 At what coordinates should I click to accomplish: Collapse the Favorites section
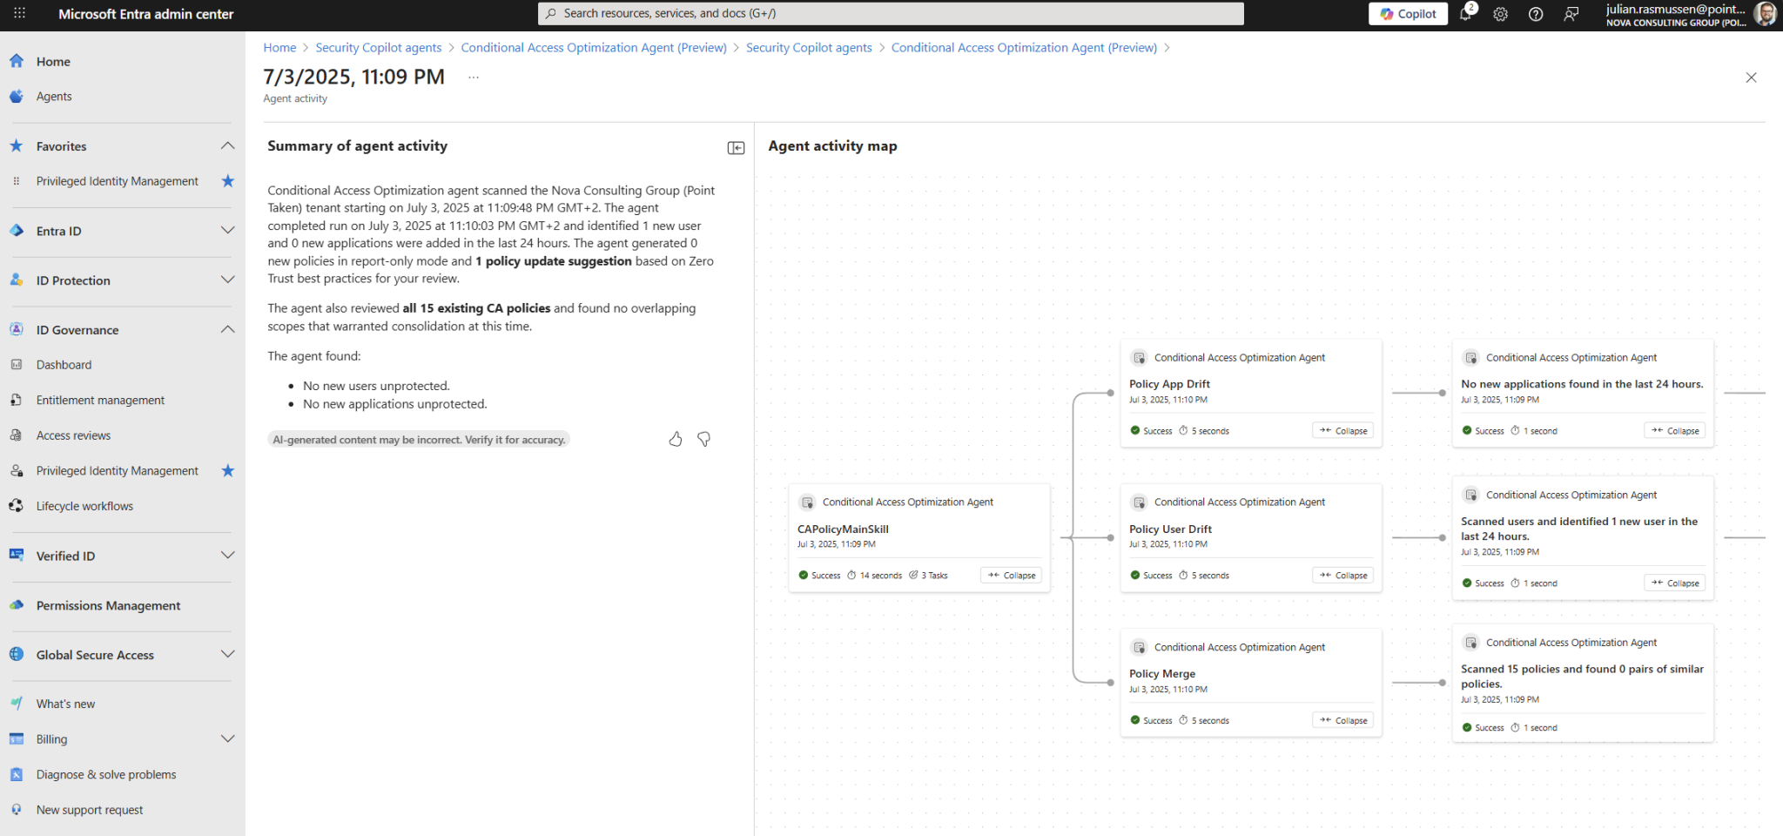227,145
